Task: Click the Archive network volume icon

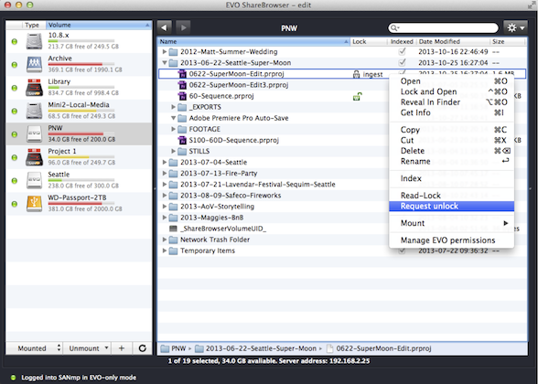Action: coord(35,64)
